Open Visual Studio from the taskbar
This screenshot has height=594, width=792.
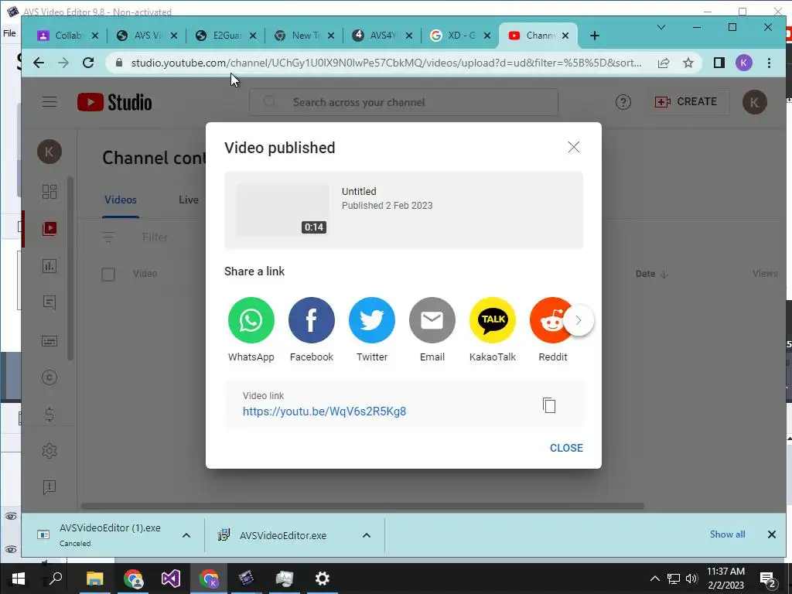171,579
